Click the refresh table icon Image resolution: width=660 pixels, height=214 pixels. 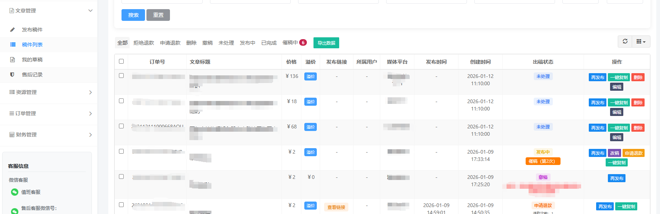(625, 41)
